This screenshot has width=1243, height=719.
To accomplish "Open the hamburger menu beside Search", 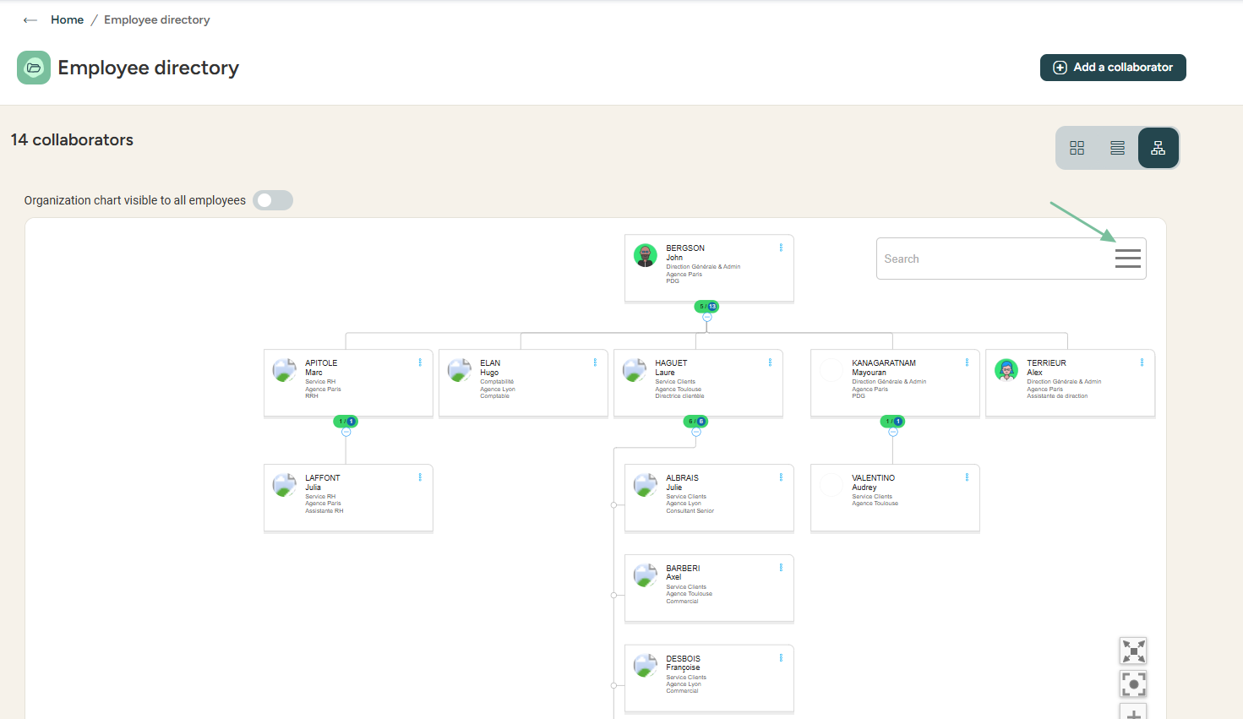I will (x=1127, y=259).
